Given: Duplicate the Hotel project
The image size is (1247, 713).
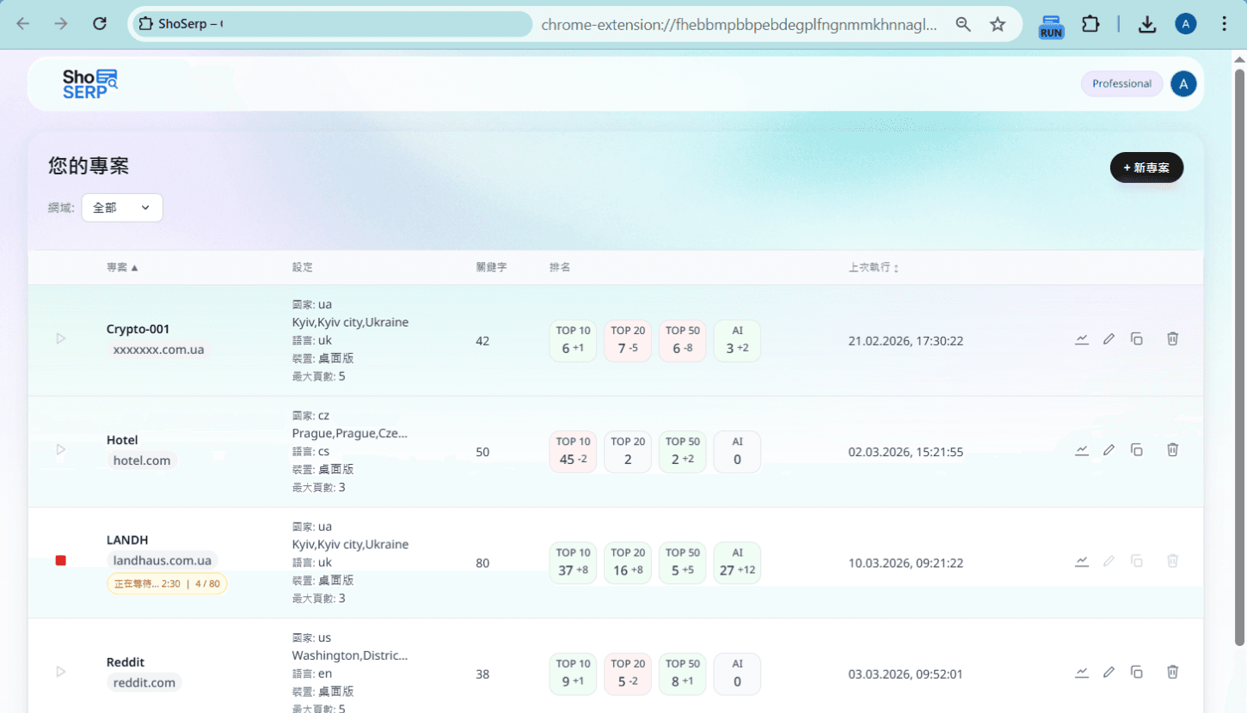Looking at the screenshot, I should coord(1137,450).
